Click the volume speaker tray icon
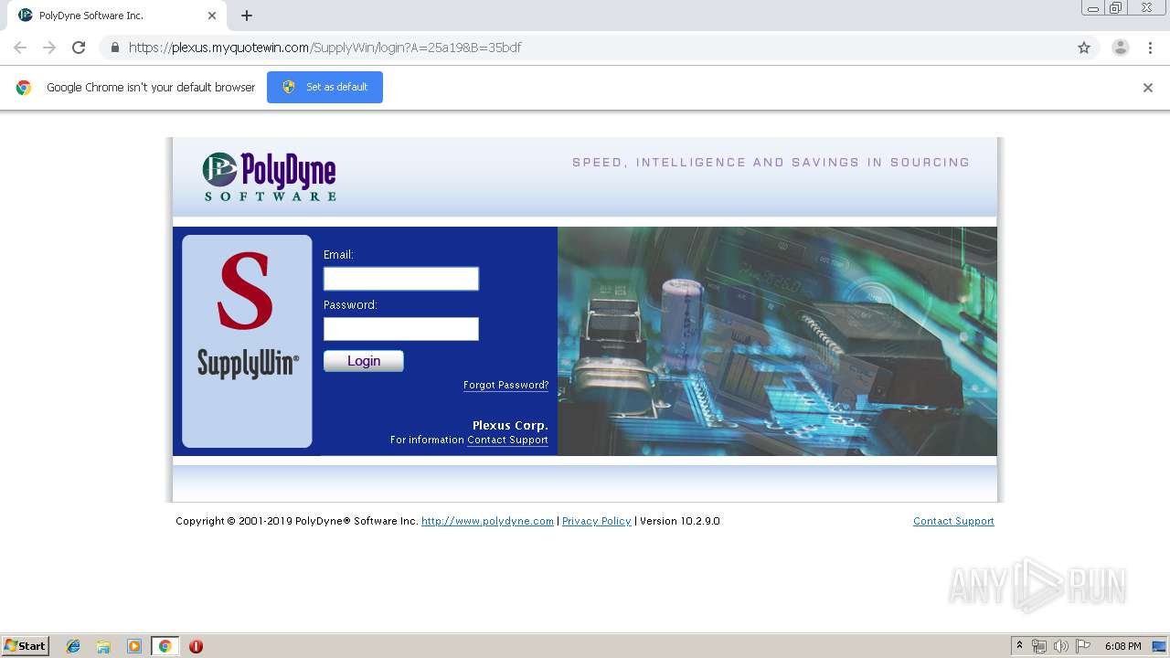 (1060, 646)
